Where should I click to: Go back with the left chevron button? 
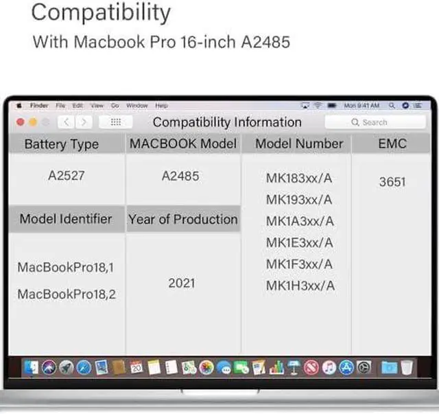pos(66,122)
